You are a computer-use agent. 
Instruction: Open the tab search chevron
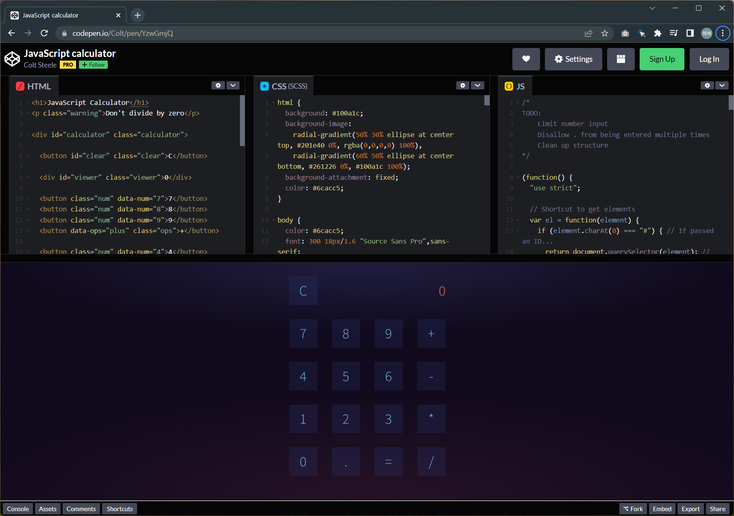point(652,8)
